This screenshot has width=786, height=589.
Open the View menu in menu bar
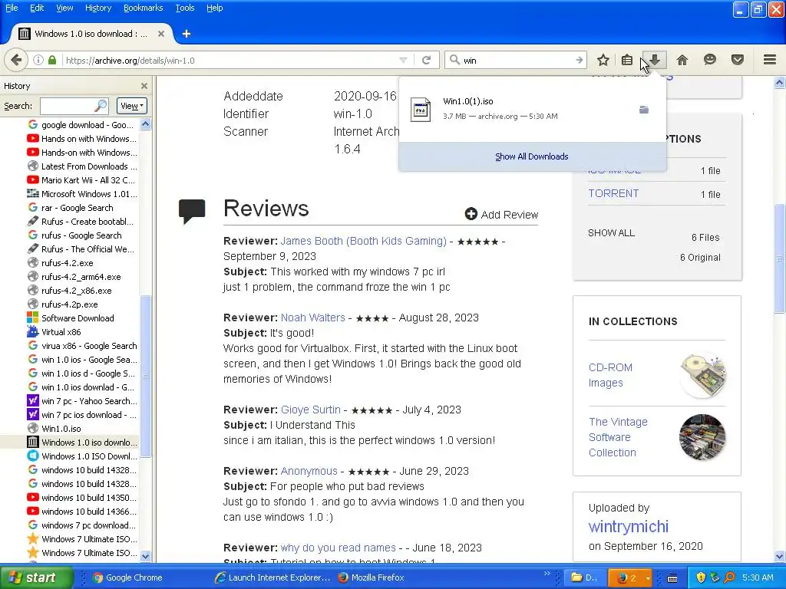(x=64, y=8)
